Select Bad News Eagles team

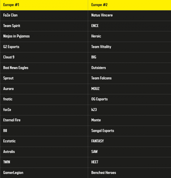[x=16, y=68]
